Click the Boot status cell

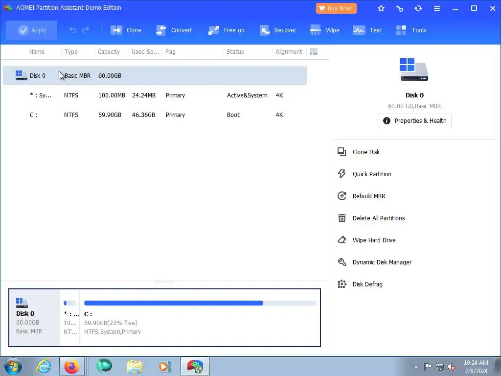[x=233, y=115]
